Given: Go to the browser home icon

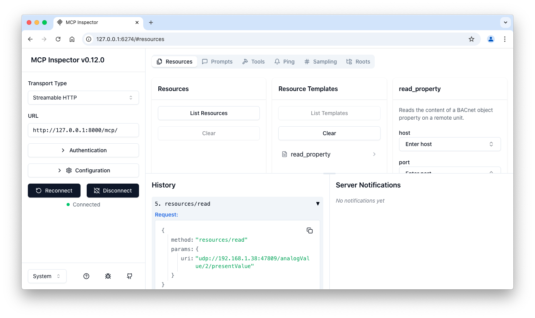Looking at the screenshot, I should coord(72,39).
